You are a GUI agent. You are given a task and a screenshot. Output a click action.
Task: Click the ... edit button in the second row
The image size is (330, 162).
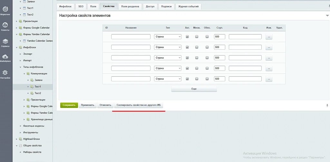pos(269,47)
